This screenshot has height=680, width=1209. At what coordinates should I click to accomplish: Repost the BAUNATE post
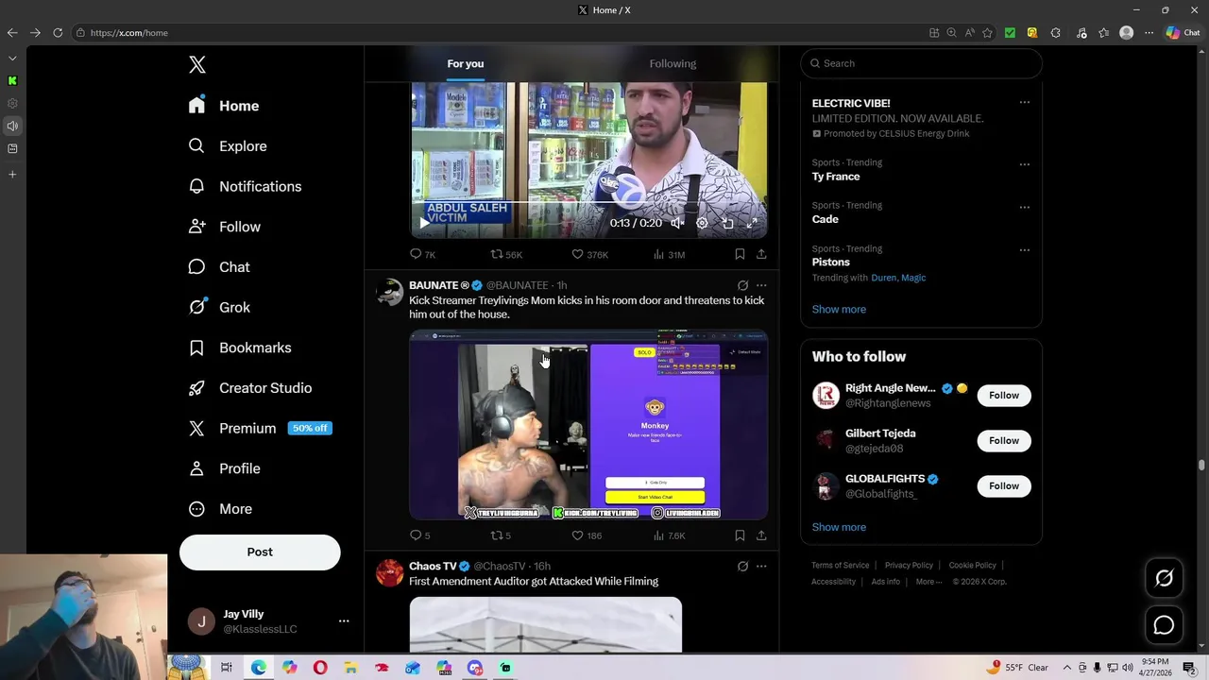[501, 535]
